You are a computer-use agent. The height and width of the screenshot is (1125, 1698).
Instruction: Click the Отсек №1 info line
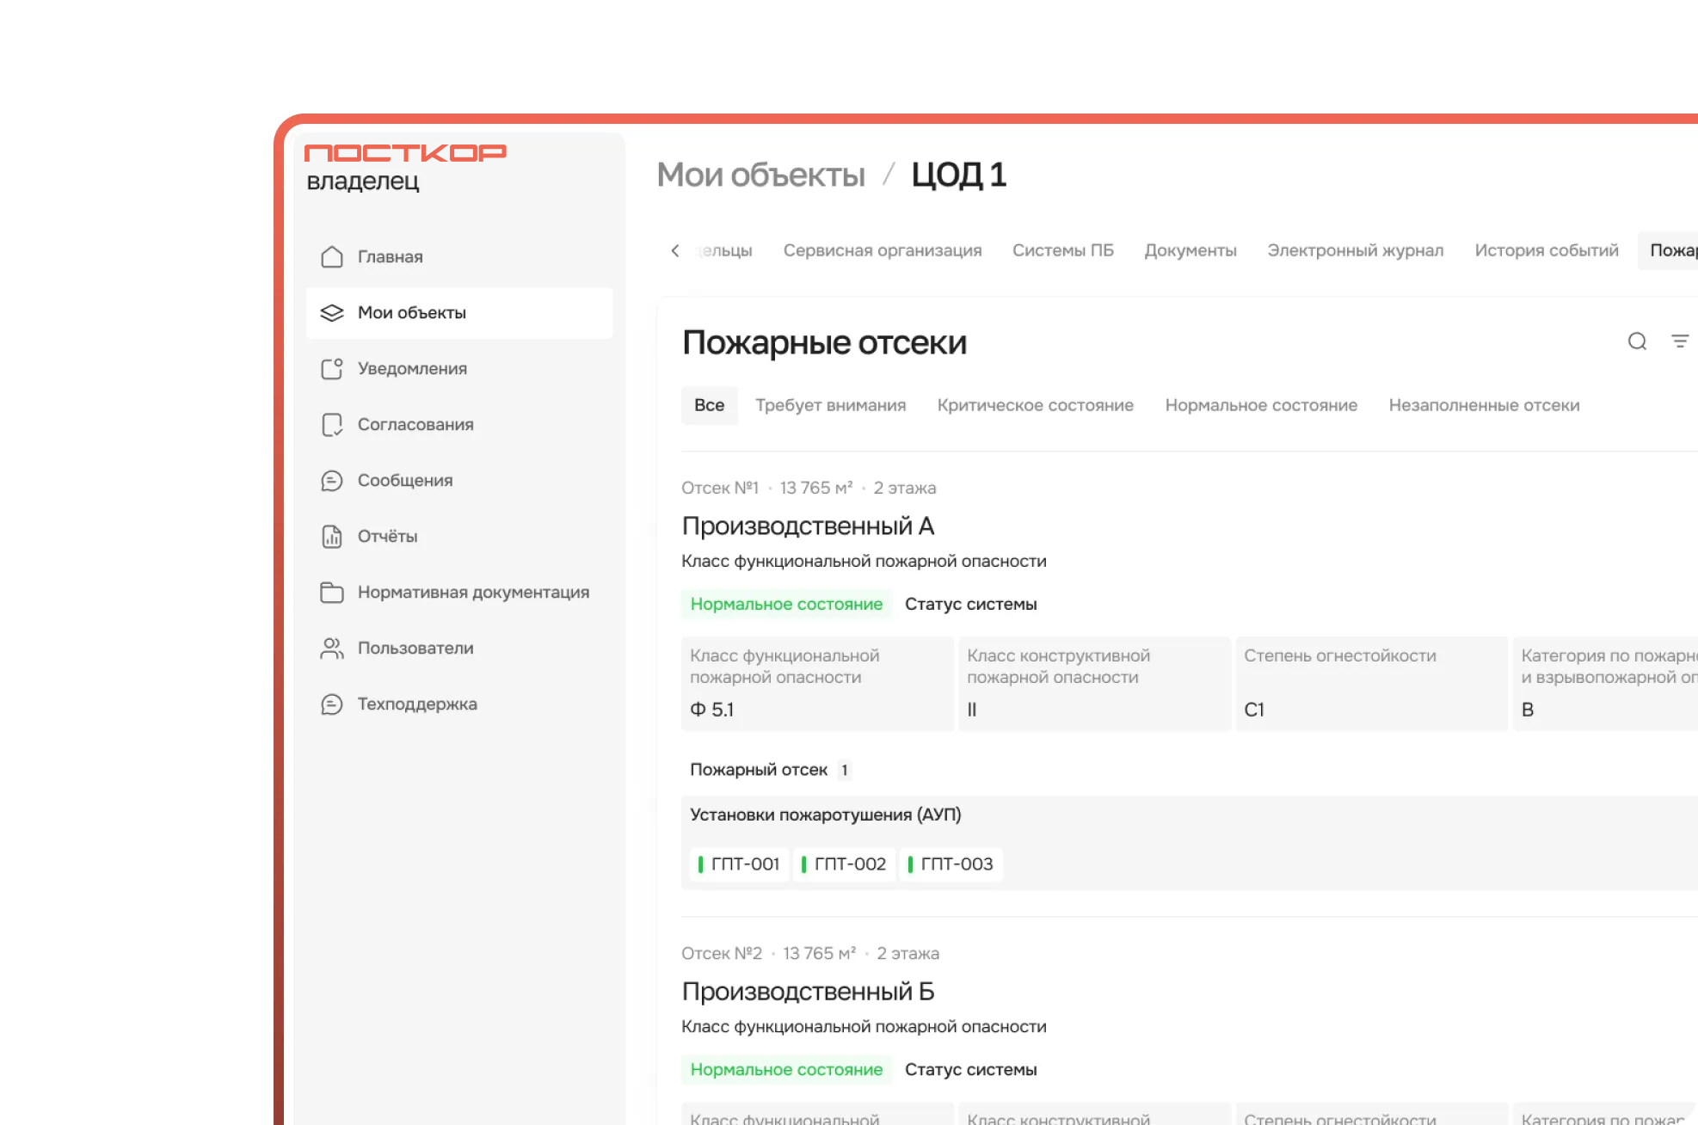pos(809,488)
